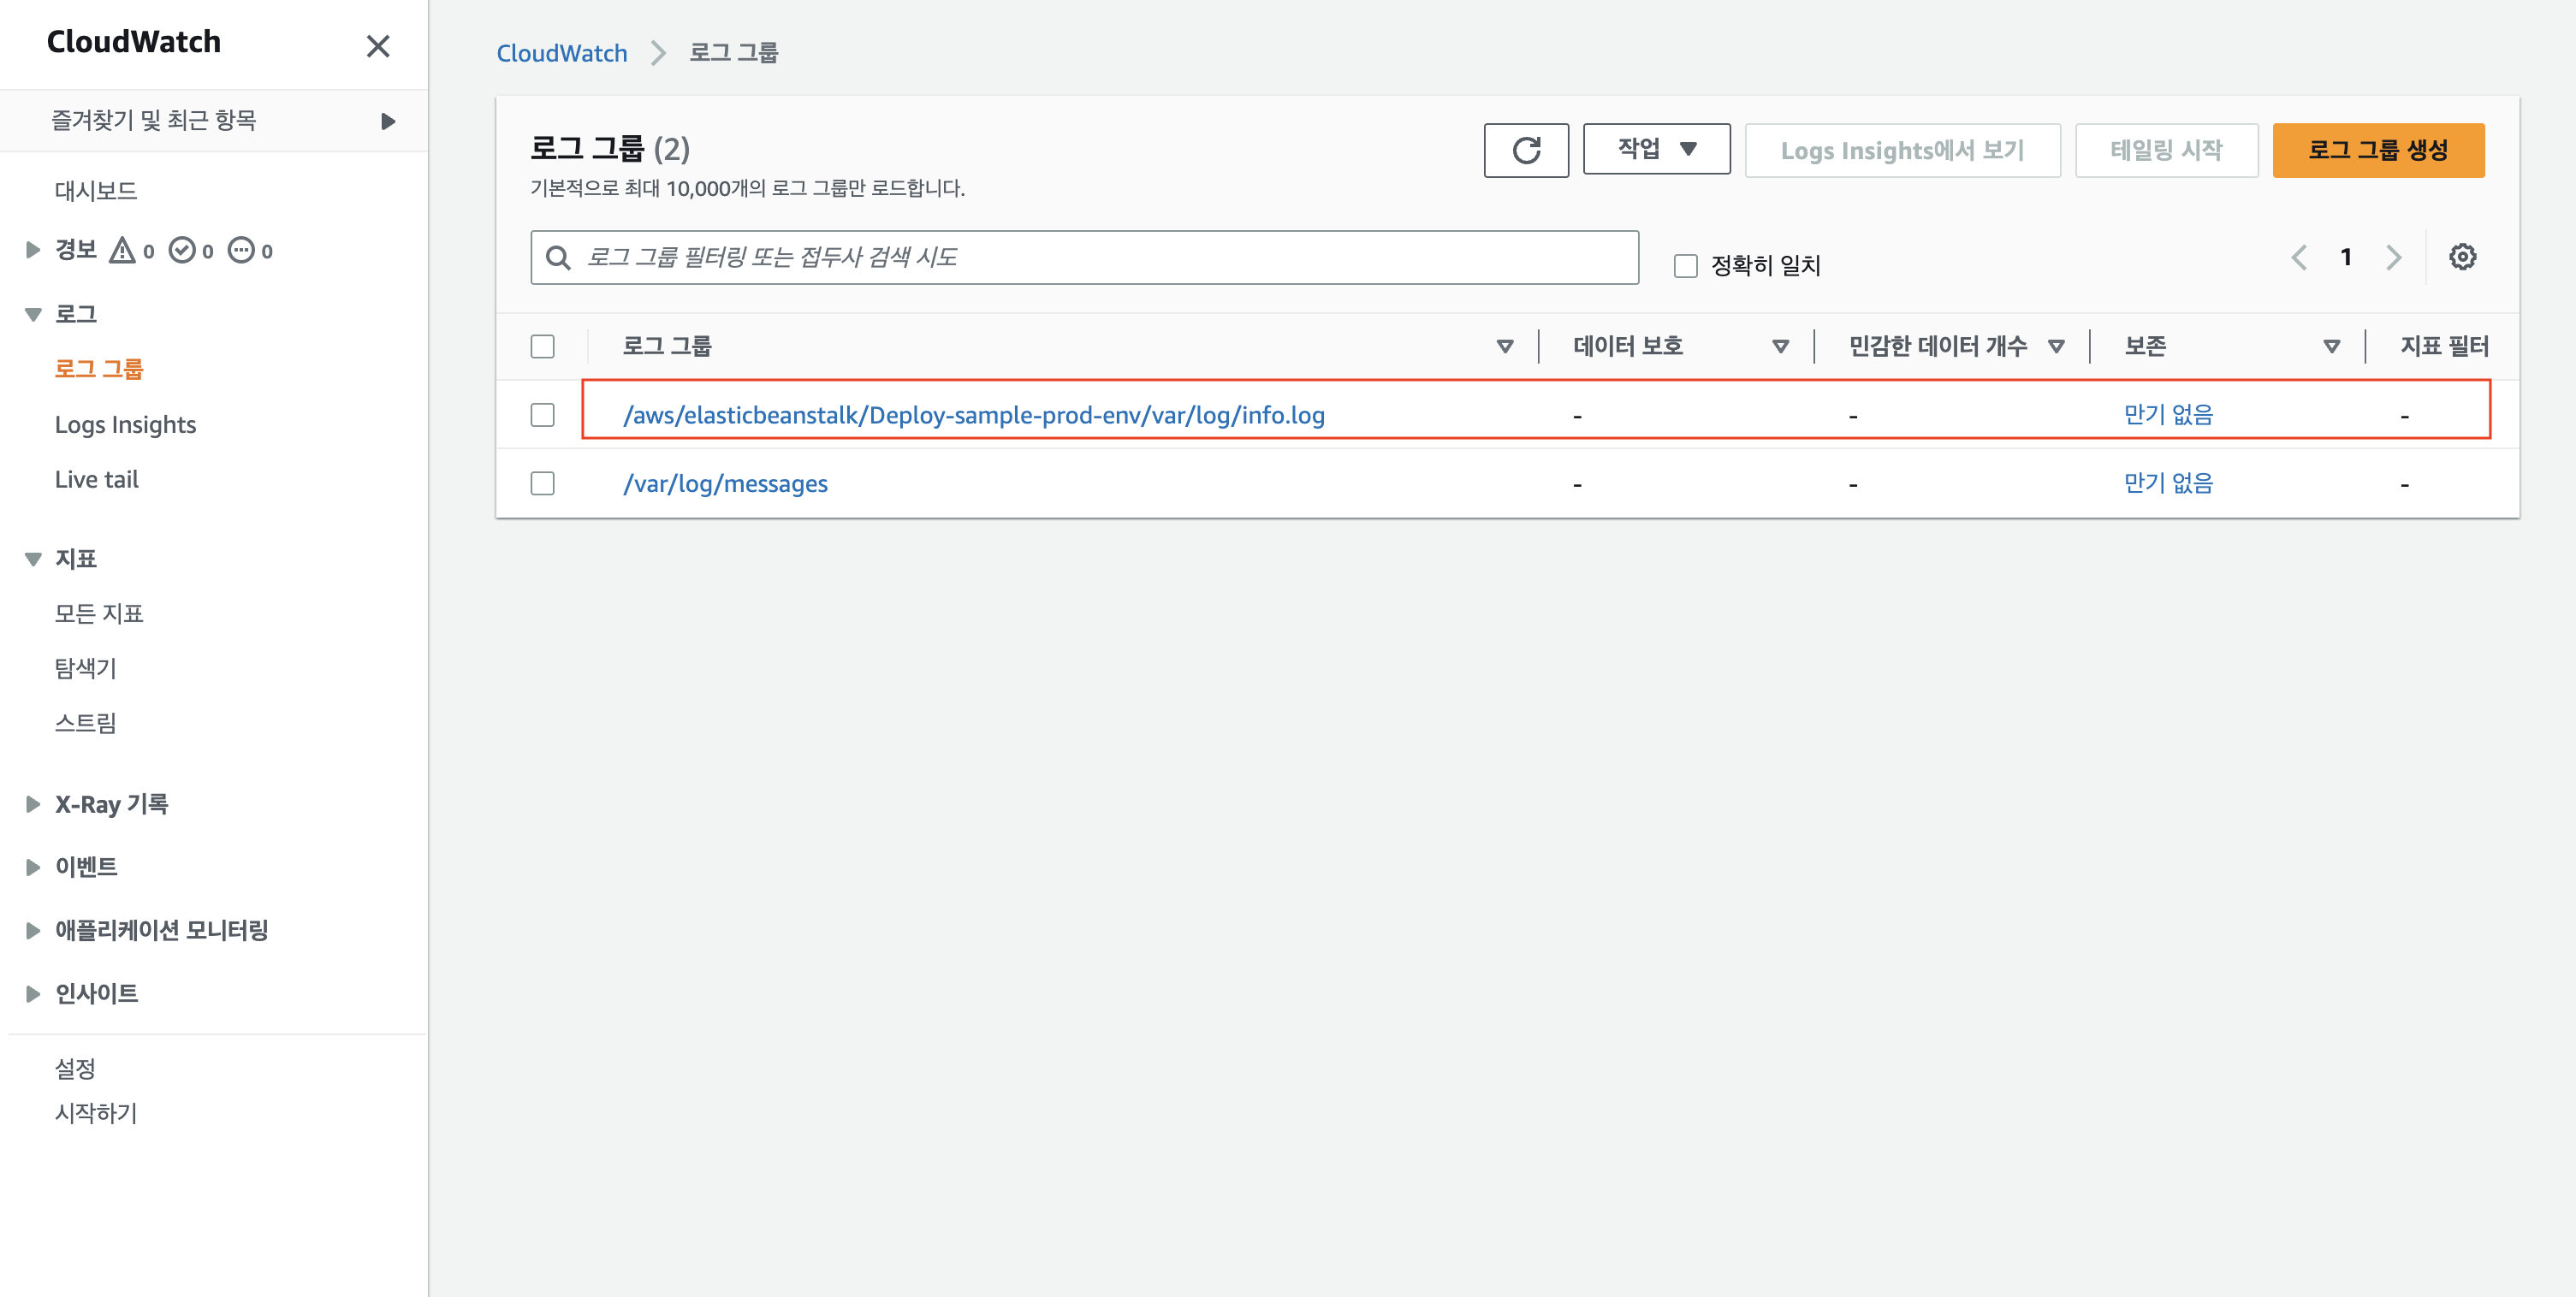Click the 로그 그룹 (2) table title
Image resolution: width=2576 pixels, height=1297 pixels.
pos(610,150)
